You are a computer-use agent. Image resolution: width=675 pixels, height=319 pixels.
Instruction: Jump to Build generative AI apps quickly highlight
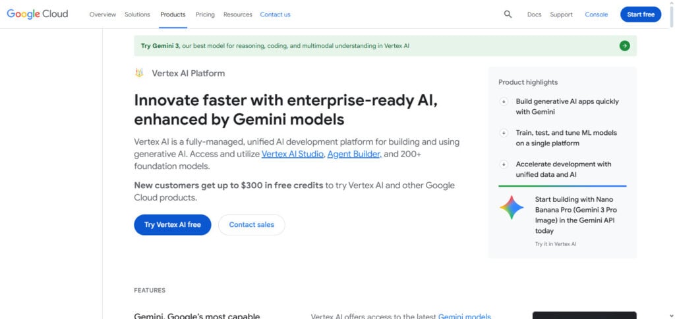coord(567,107)
